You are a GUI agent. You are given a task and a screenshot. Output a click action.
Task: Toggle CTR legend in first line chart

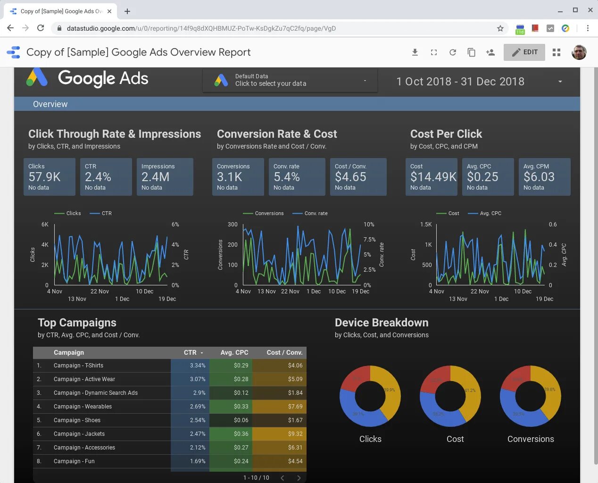pyautogui.click(x=101, y=213)
